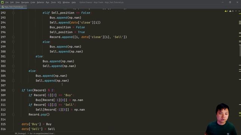Click 'Buy[Record[-1][0]] = np.nan' line
The height and width of the screenshot is (135, 241).
(x=59, y=100)
